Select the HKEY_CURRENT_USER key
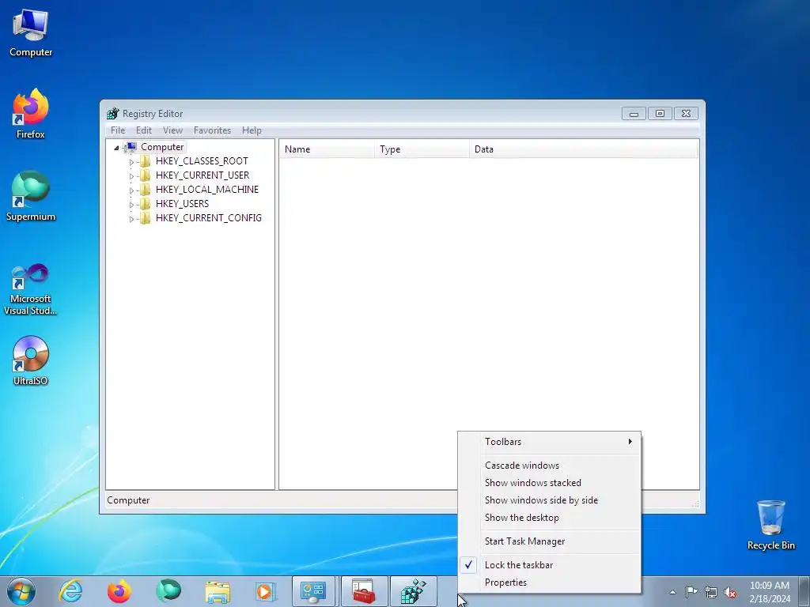 202,175
